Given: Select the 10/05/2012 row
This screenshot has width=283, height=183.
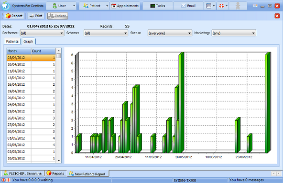Looking at the screenshot, I should 31,159.
